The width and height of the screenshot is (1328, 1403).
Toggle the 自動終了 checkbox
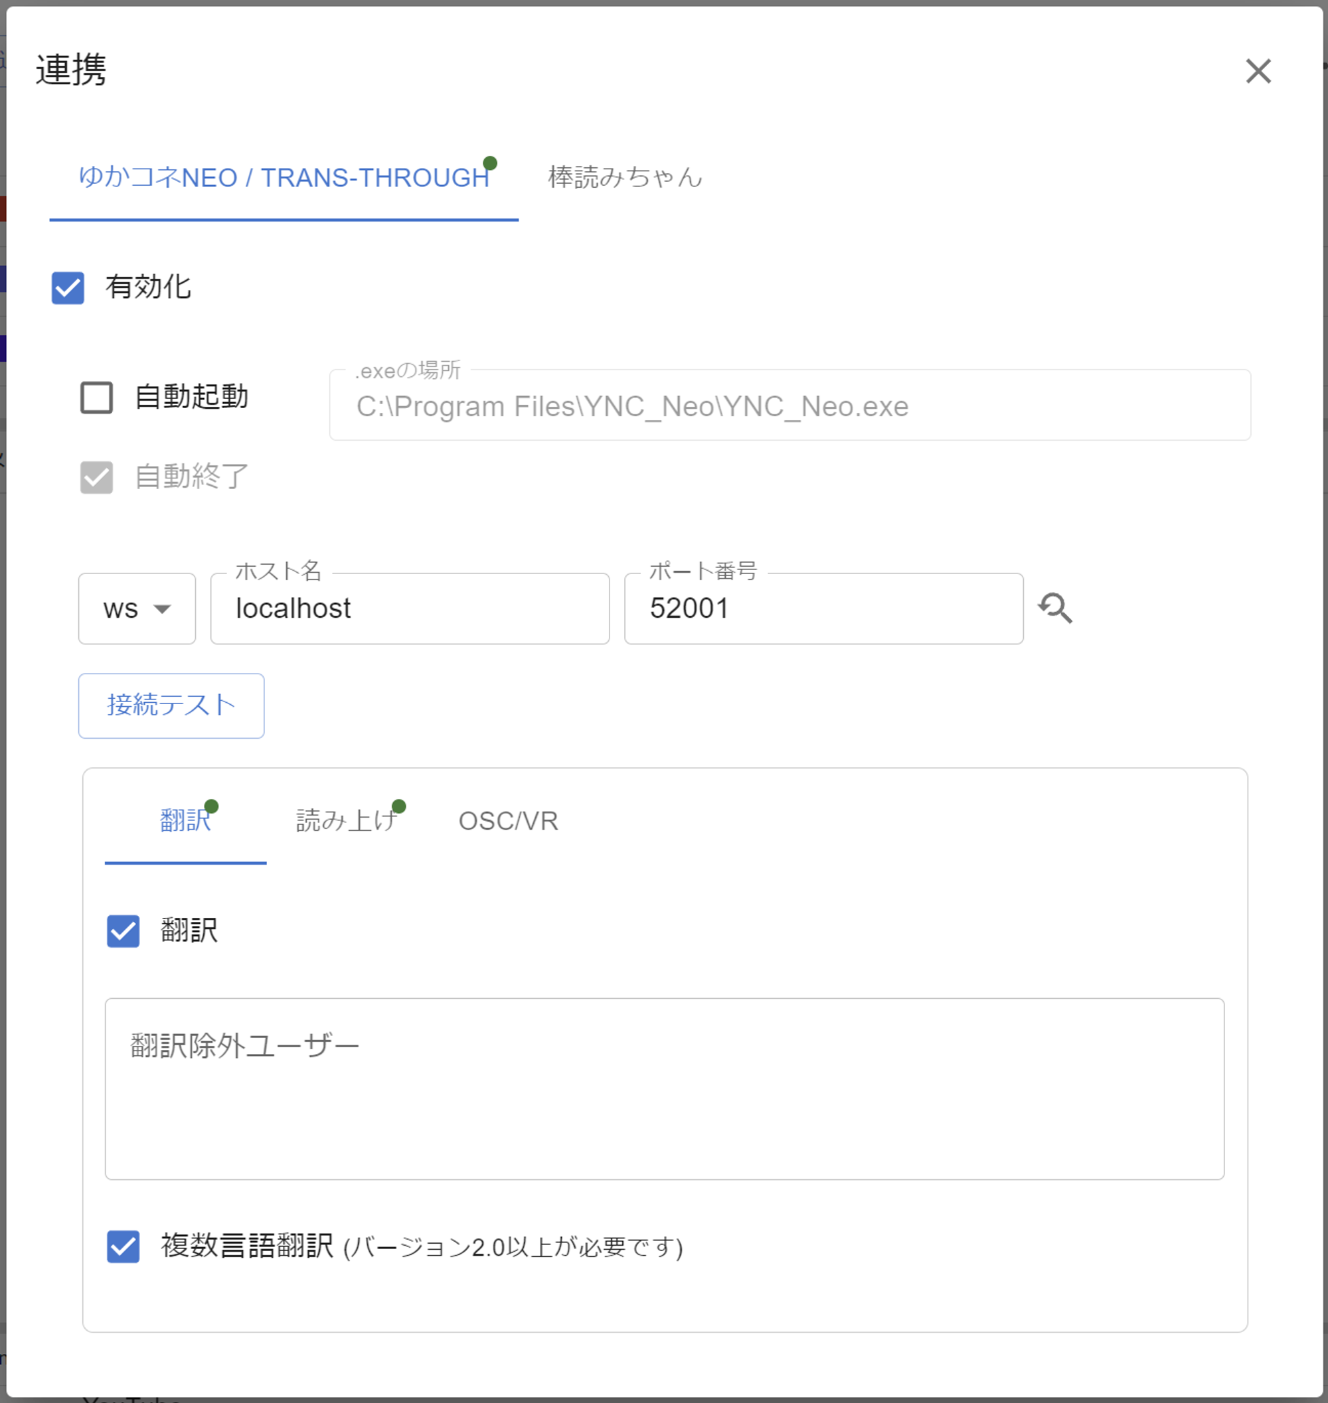point(96,478)
